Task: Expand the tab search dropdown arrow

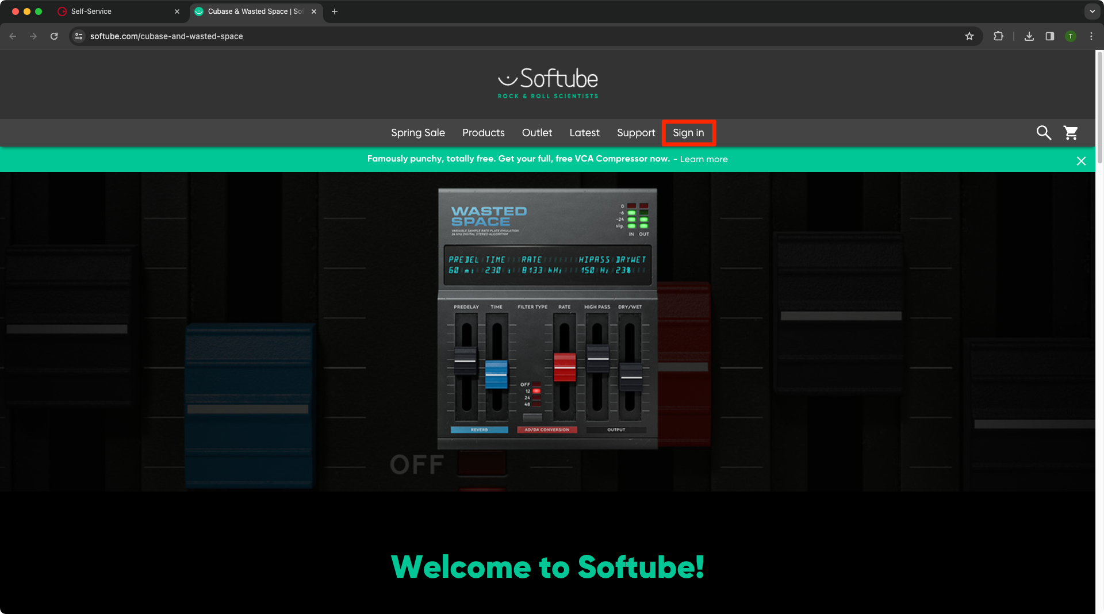Action: 1092,11
